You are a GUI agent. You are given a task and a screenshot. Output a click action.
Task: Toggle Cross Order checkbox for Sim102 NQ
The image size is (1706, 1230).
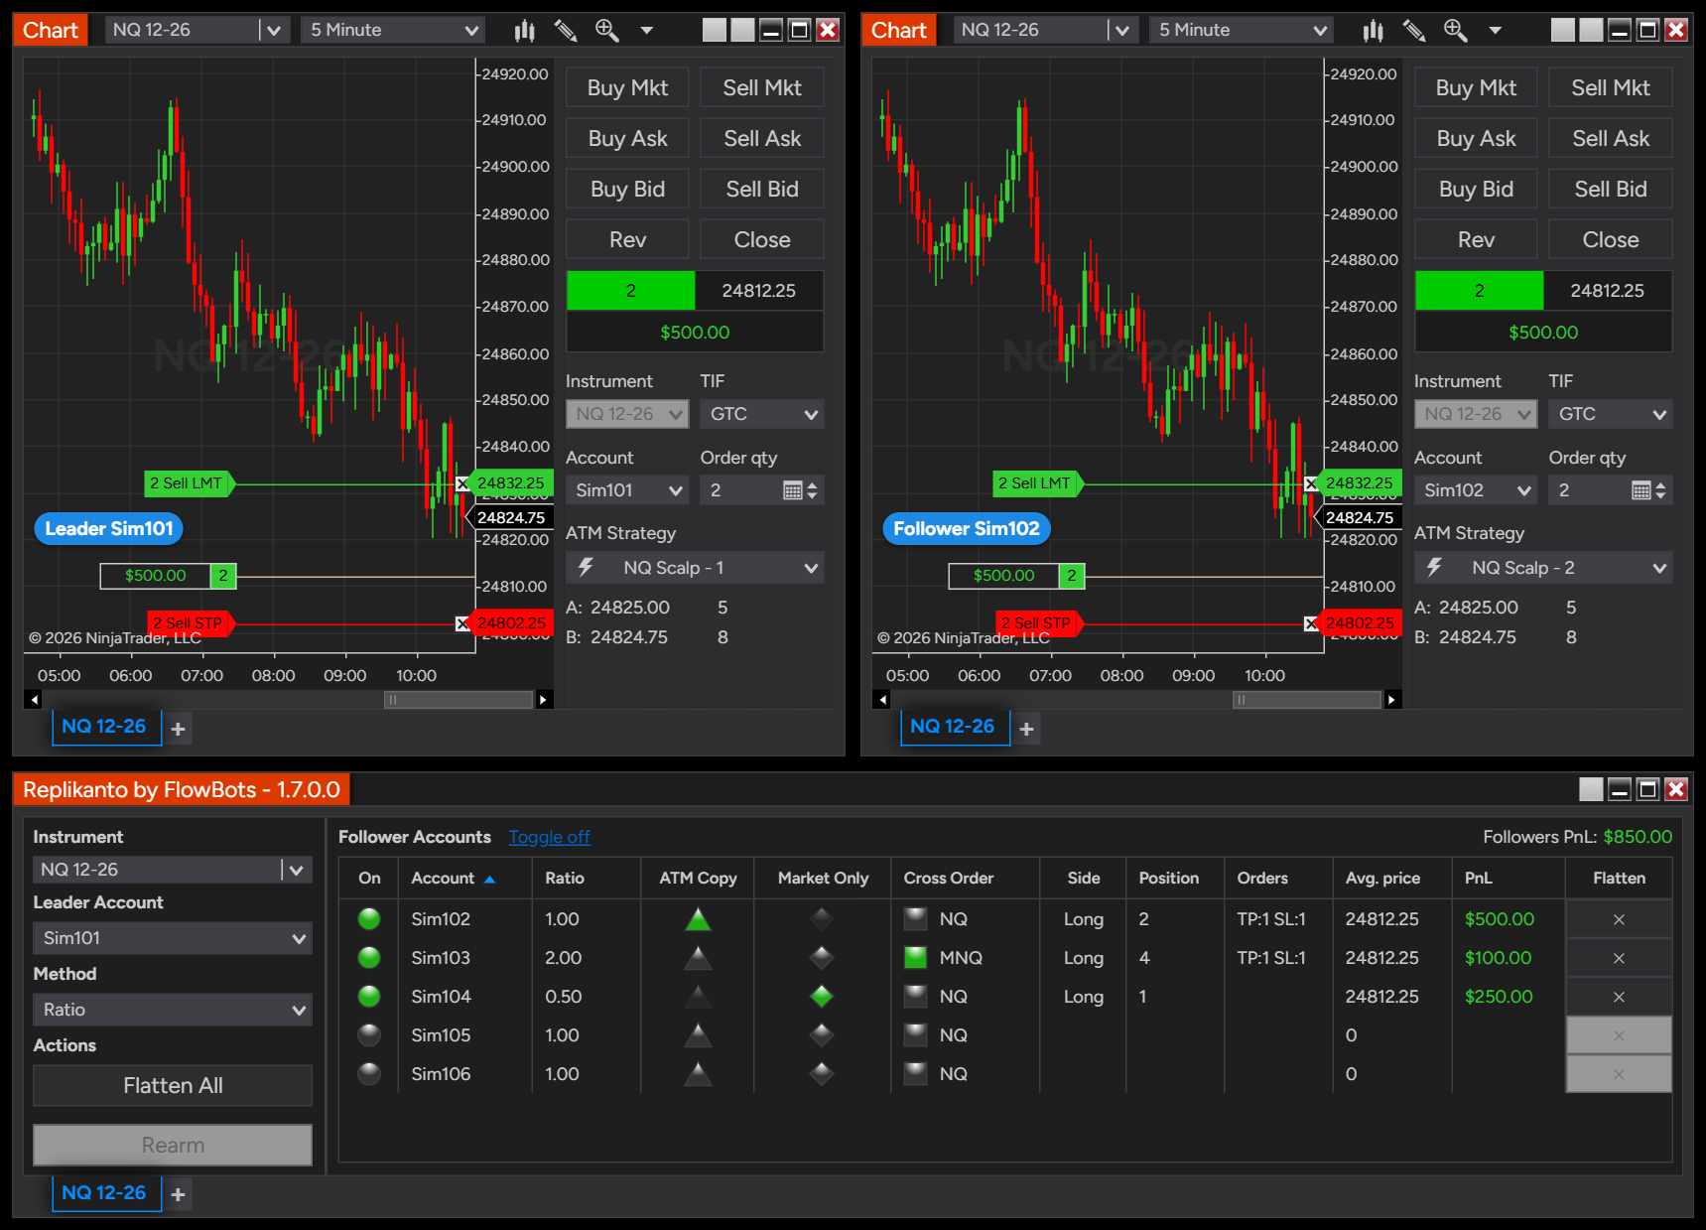point(915,919)
